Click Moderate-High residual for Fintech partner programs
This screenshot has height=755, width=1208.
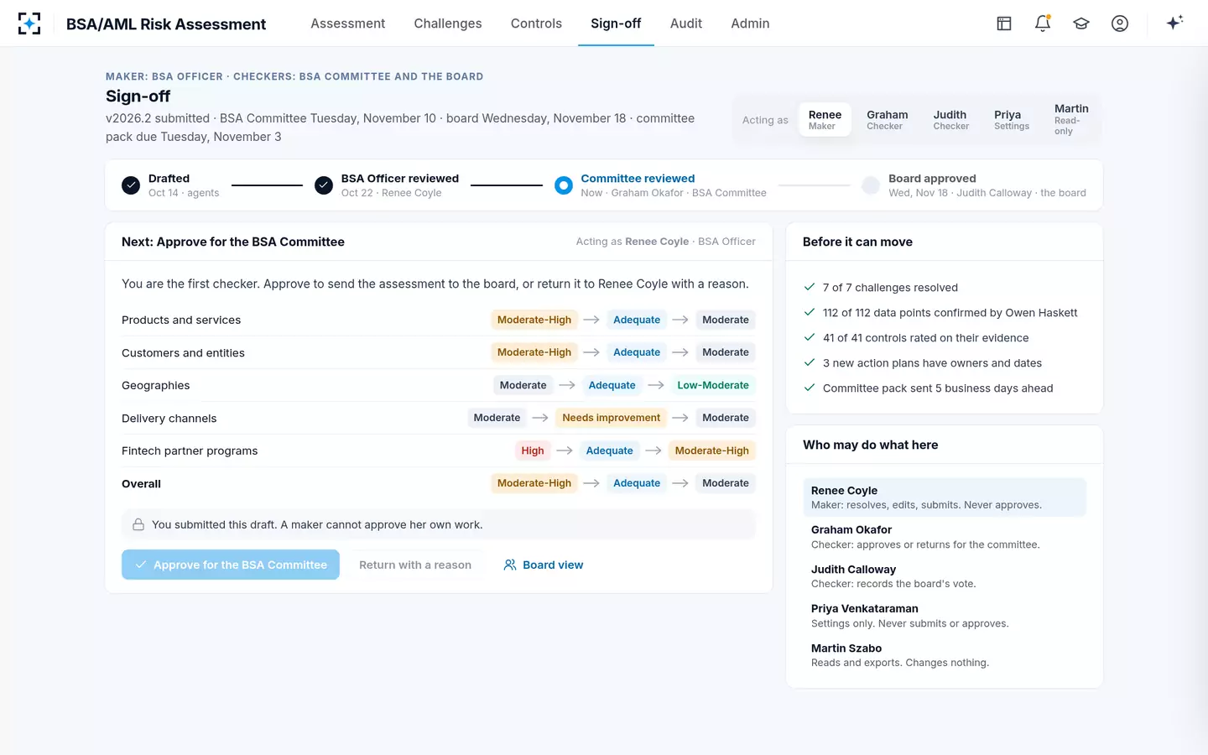(712, 450)
